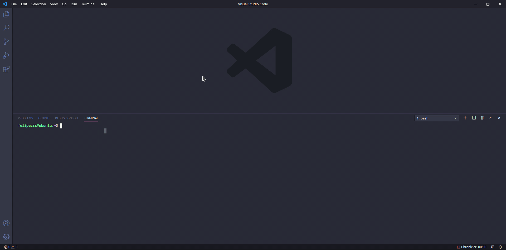Screen dimensions: 506x250
Task: Open the notifications bell
Action: [500, 247]
